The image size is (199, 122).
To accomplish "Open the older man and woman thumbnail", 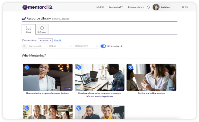I will click(48, 112).
